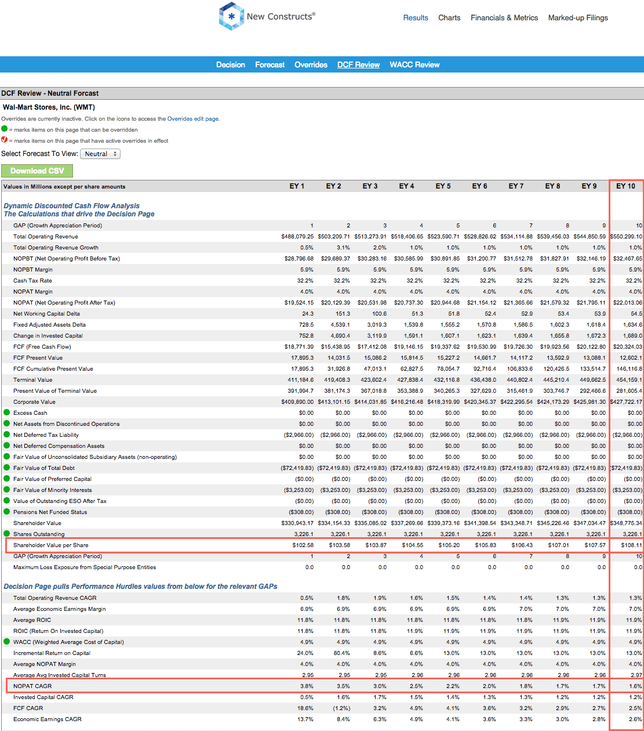Click the 3.8% NOPAT CAGR EY 1 cell
Image resolution: width=644 pixels, height=731 pixels.
click(307, 686)
